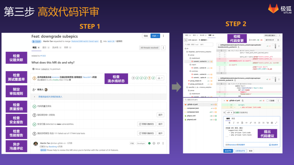The width and height of the screenshot is (294, 165).
Task: Open commit link f8ea3d9f
Action: (x=87, y=77)
